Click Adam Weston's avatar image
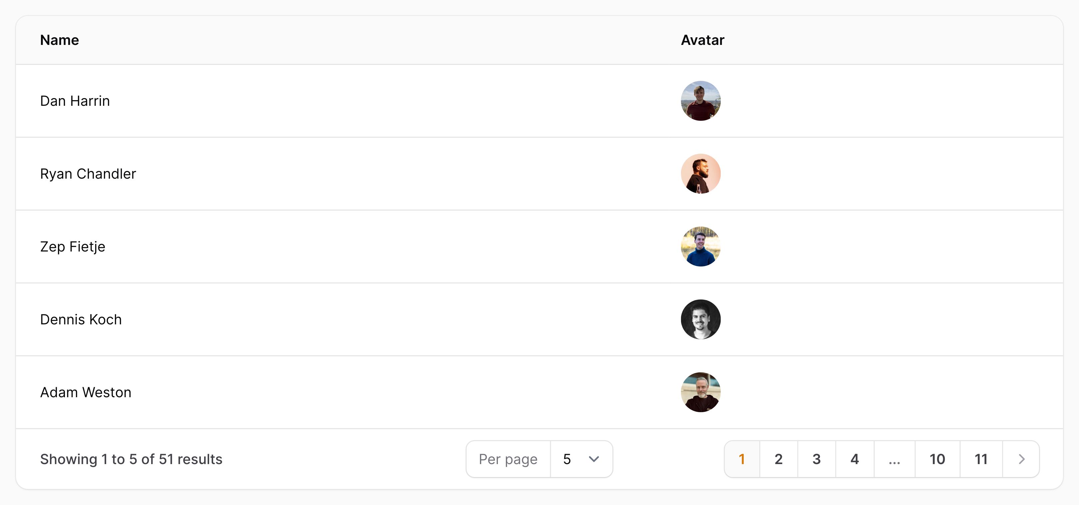 click(700, 392)
